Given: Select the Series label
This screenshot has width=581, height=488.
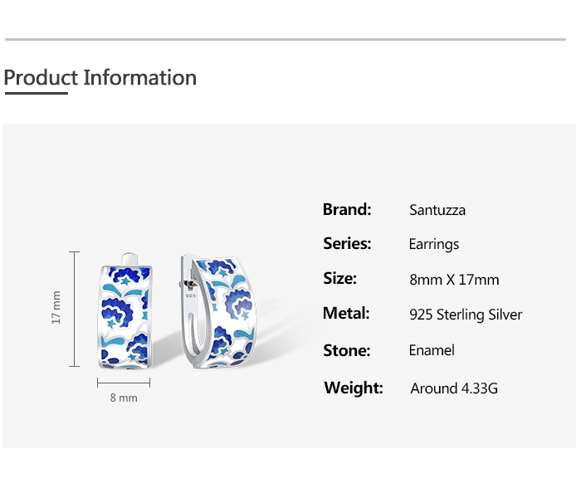Looking at the screenshot, I should point(347,244).
